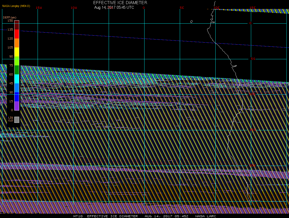Click the 5E longitude label
289x218 pixels.
click(x=182, y=8)
